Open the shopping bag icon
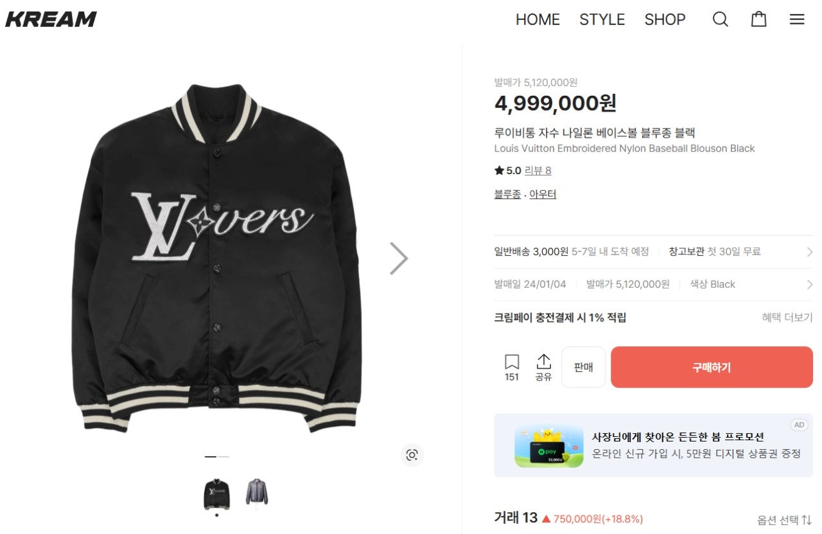 (758, 19)
